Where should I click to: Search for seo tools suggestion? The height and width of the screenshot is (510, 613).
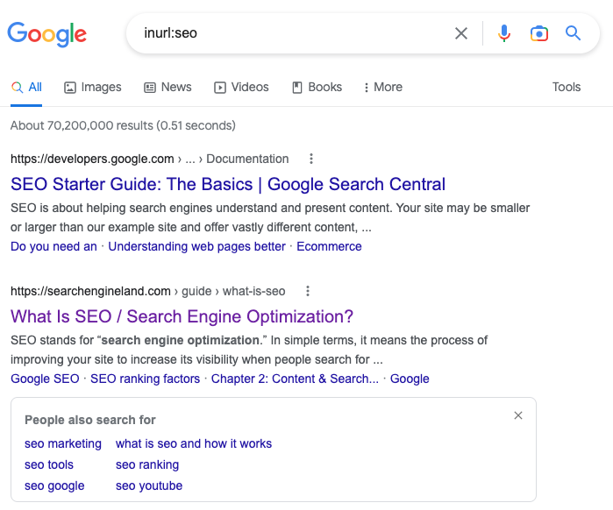(49, 464)
